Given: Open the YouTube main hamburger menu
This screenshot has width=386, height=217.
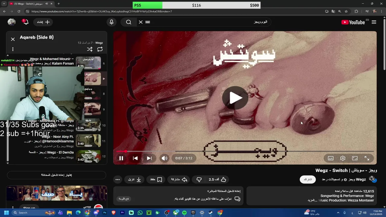Looking at the screenshot, I should [x=374, y=22].
